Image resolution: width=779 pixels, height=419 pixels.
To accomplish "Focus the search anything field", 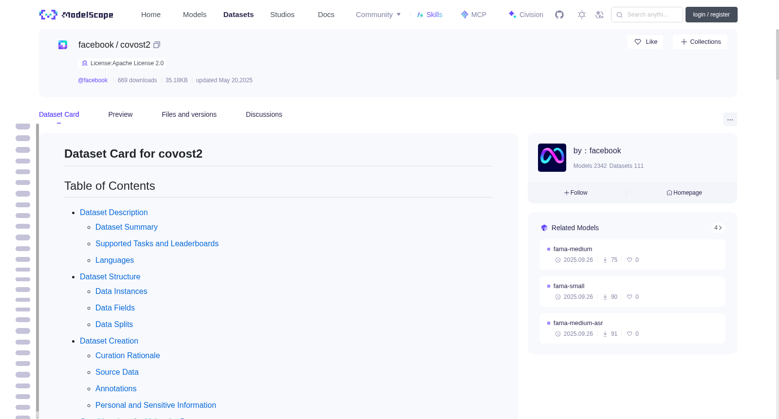I will 647,15.
